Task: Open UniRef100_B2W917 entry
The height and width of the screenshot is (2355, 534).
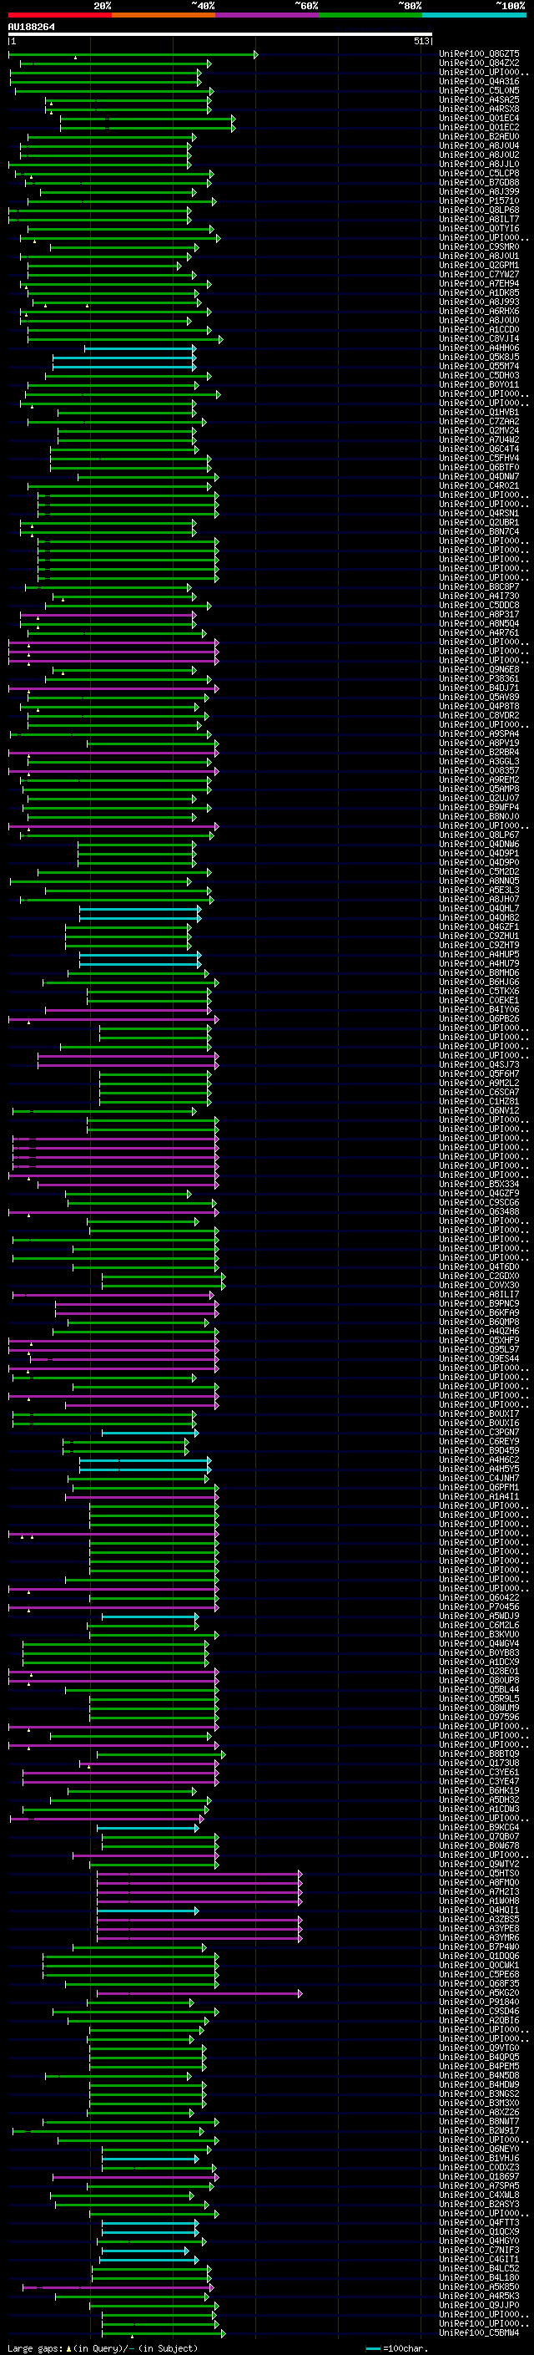Action: (479, 2130)
